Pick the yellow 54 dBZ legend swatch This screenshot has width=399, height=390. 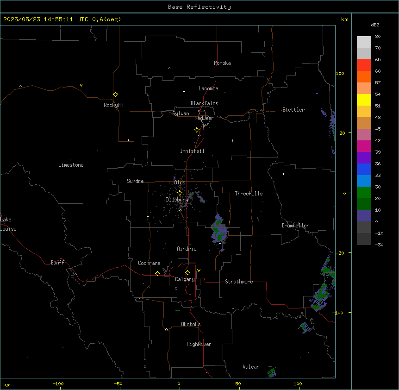click(x=364, y=100)
